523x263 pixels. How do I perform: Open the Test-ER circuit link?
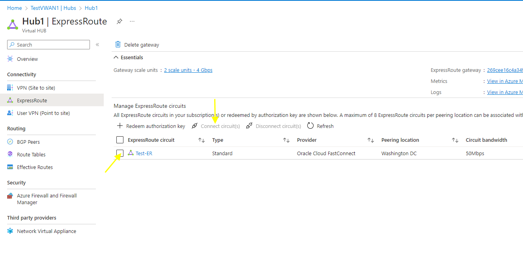144,153
